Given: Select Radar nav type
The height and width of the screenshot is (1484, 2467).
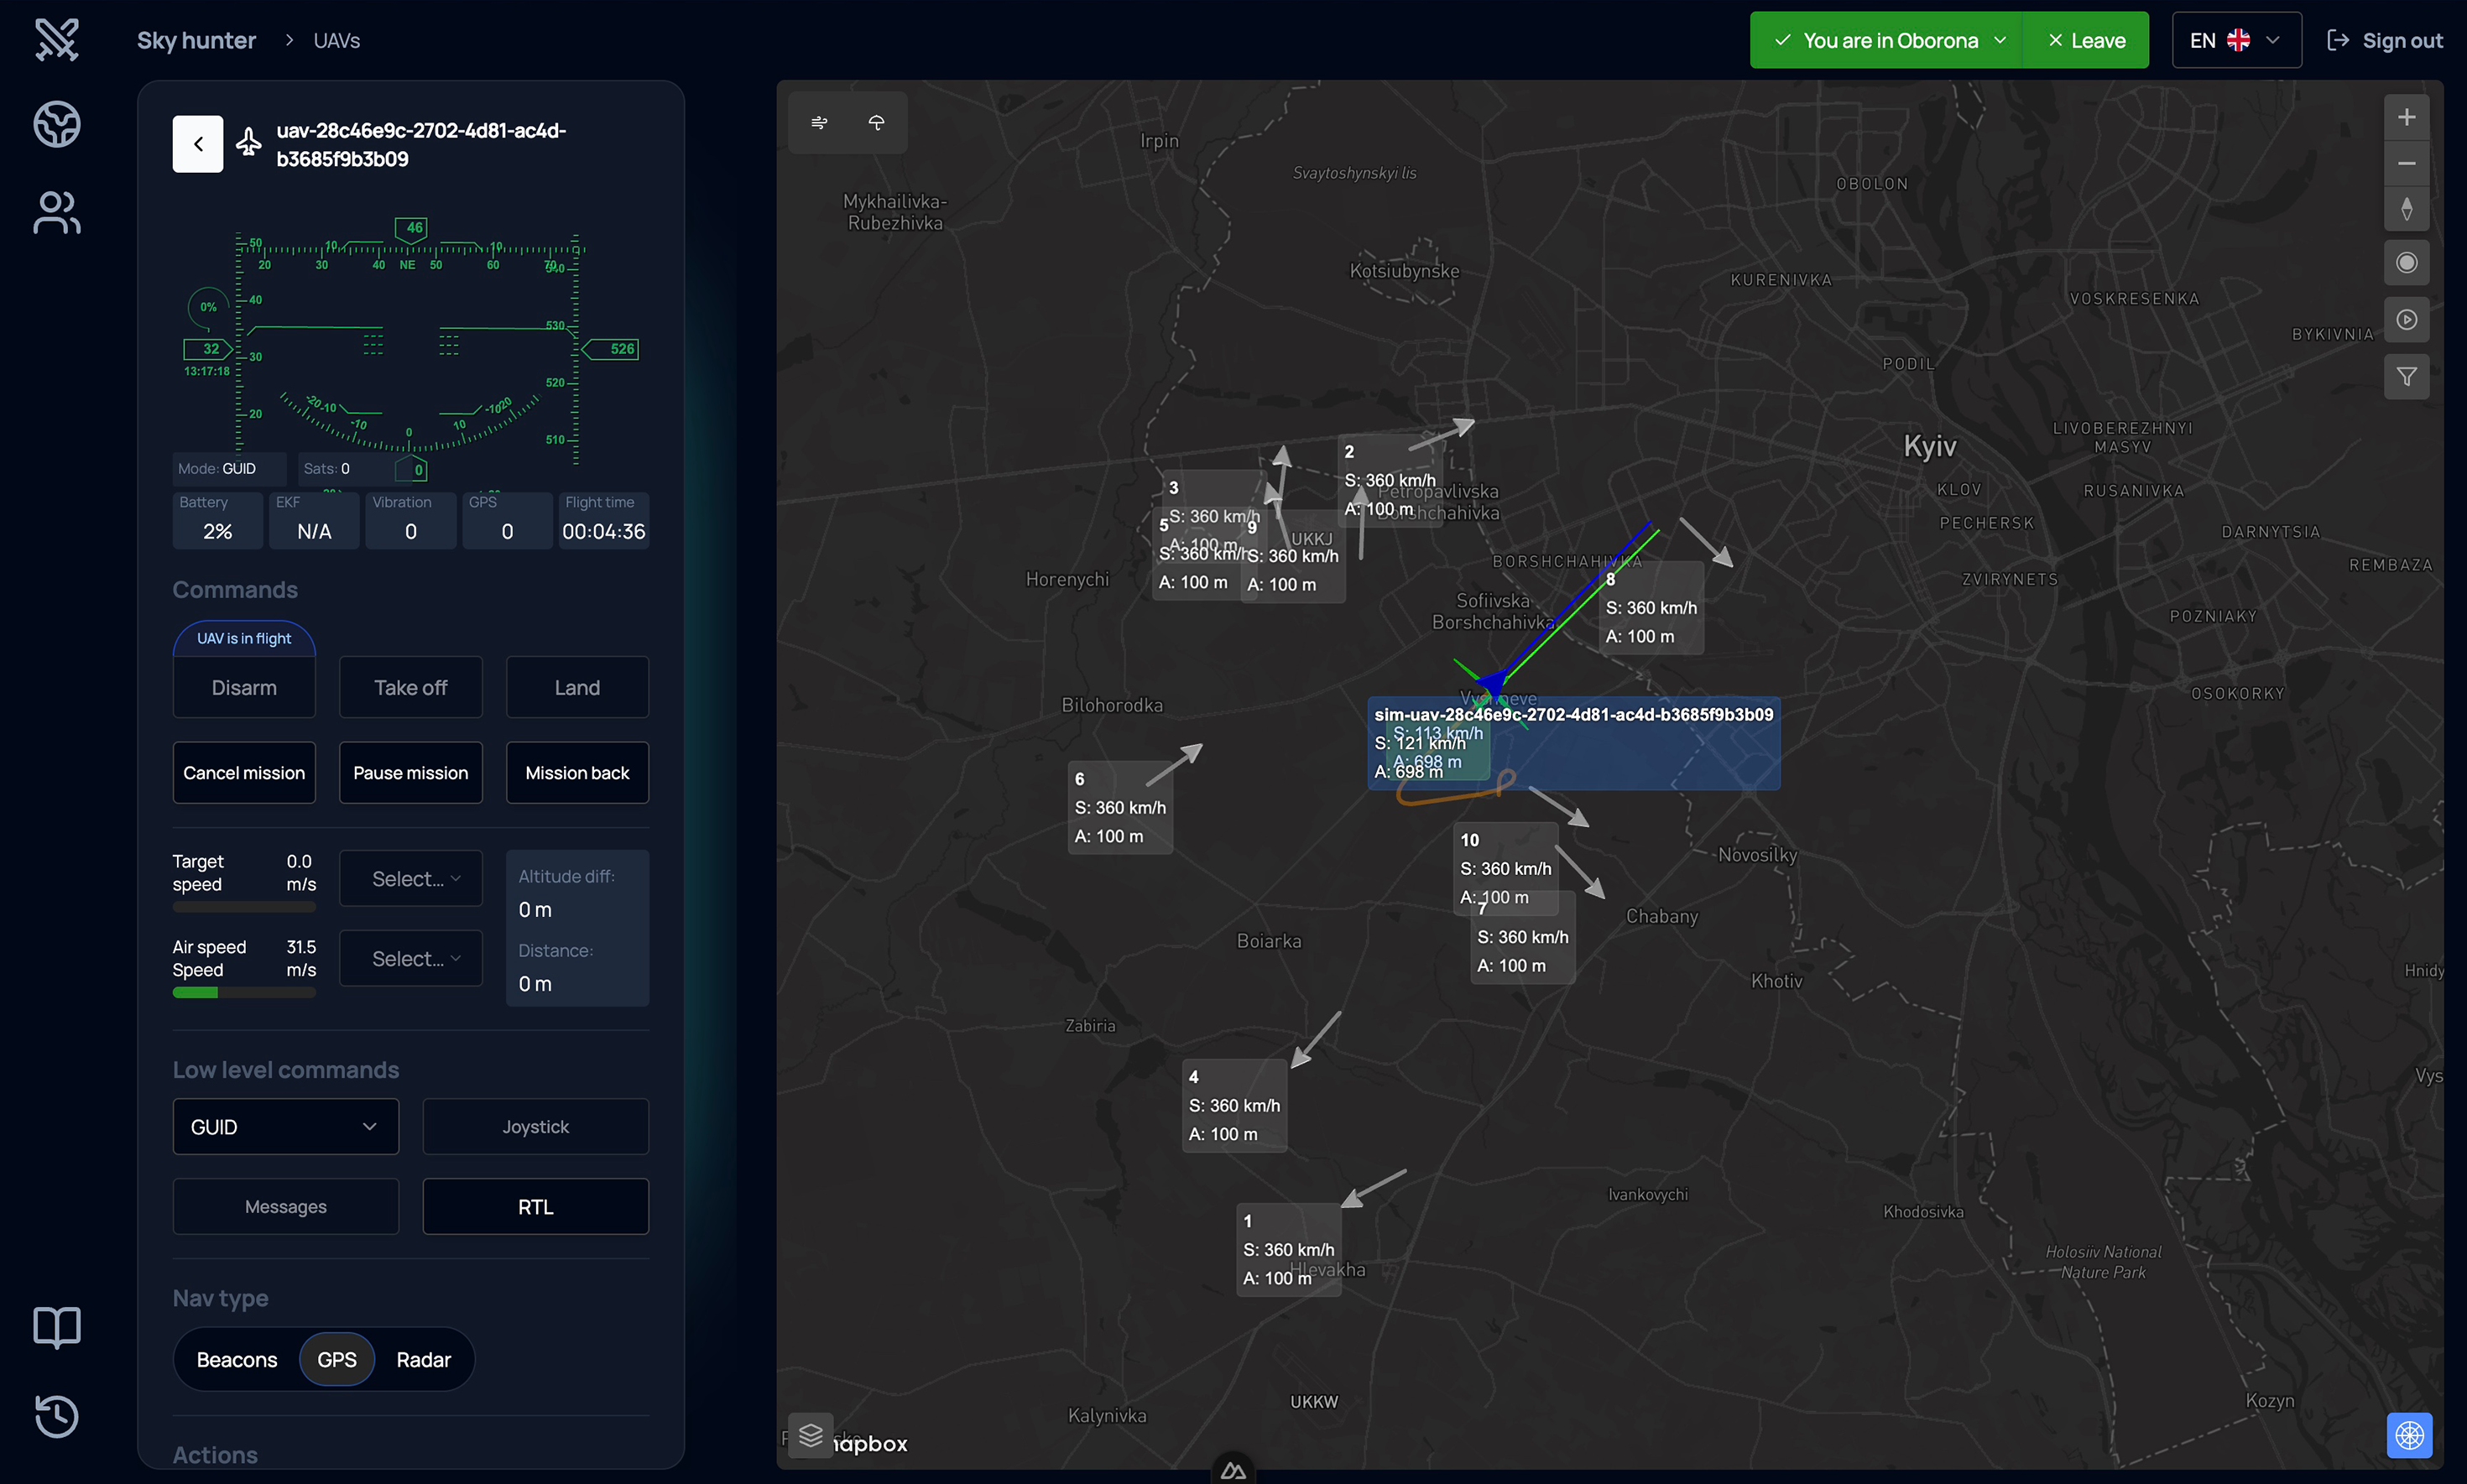Looking at the screenshot, I should click(x=423, y=1359).
